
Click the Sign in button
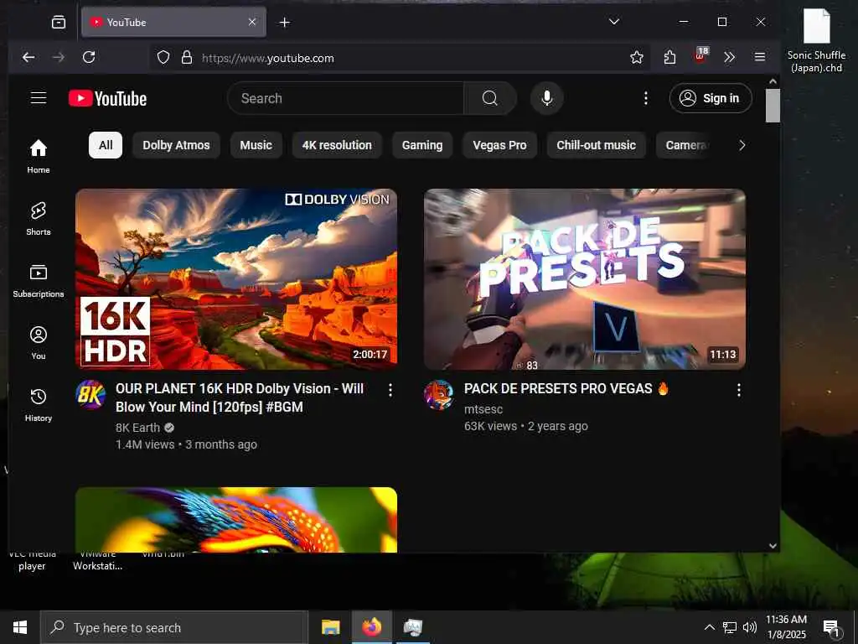click(711, 98)
